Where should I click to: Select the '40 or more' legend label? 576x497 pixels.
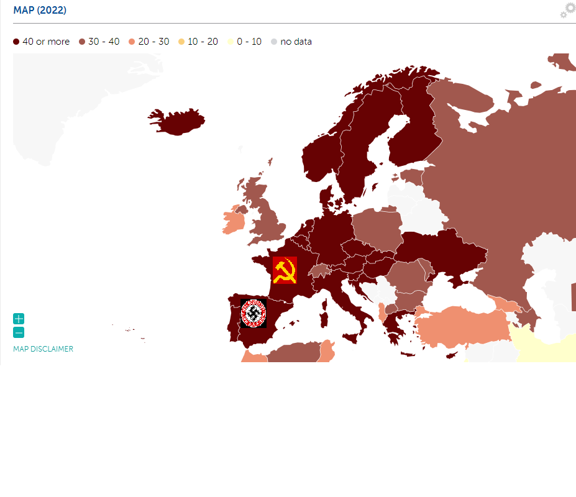pos(46,42)
